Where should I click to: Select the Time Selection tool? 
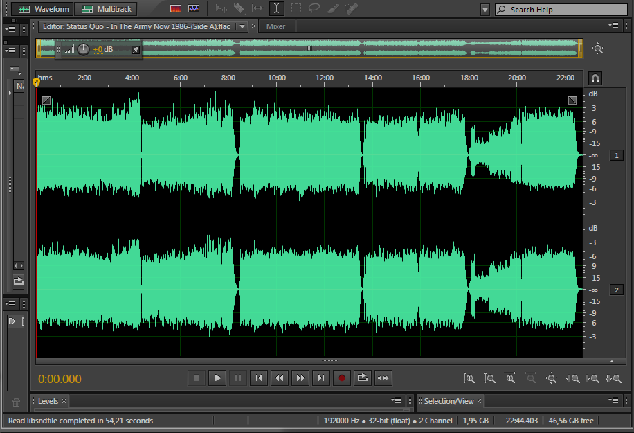click(x=277, y=8)
